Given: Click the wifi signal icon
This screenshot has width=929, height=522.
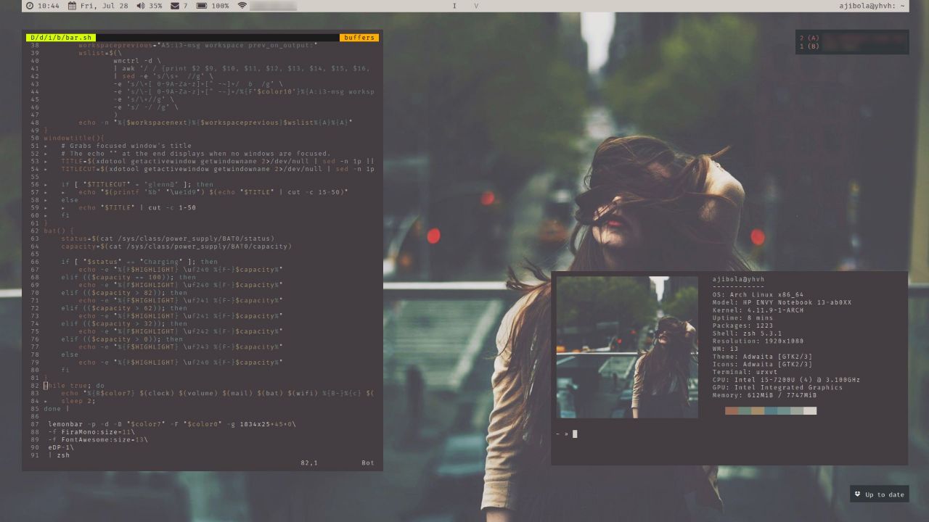Looking at the screenshot, I should pos(242,6).
